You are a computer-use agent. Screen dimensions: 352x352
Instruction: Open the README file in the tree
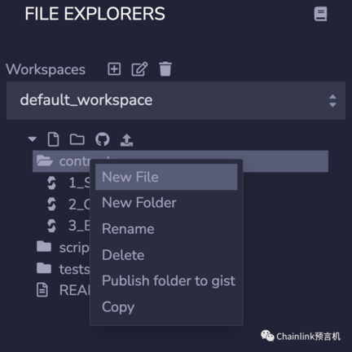point(63,290)
